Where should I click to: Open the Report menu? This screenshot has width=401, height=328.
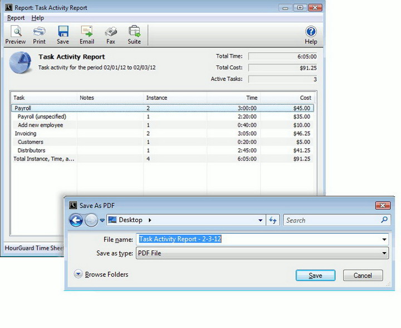pyautogui.click(x=16, y=18)
